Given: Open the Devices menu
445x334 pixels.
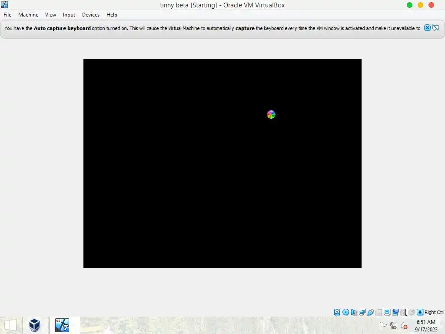Looking at the screenshot, I should pyautogui.click(x=91, y=15).
